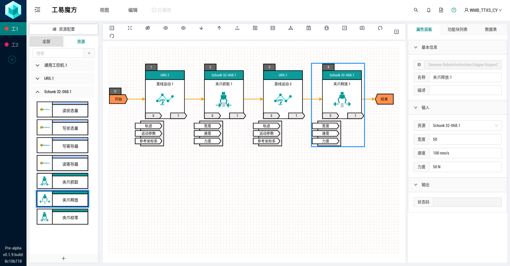Click the up arrow toolbar icon
Screen dimensions: 510x266
coord(219,28)
